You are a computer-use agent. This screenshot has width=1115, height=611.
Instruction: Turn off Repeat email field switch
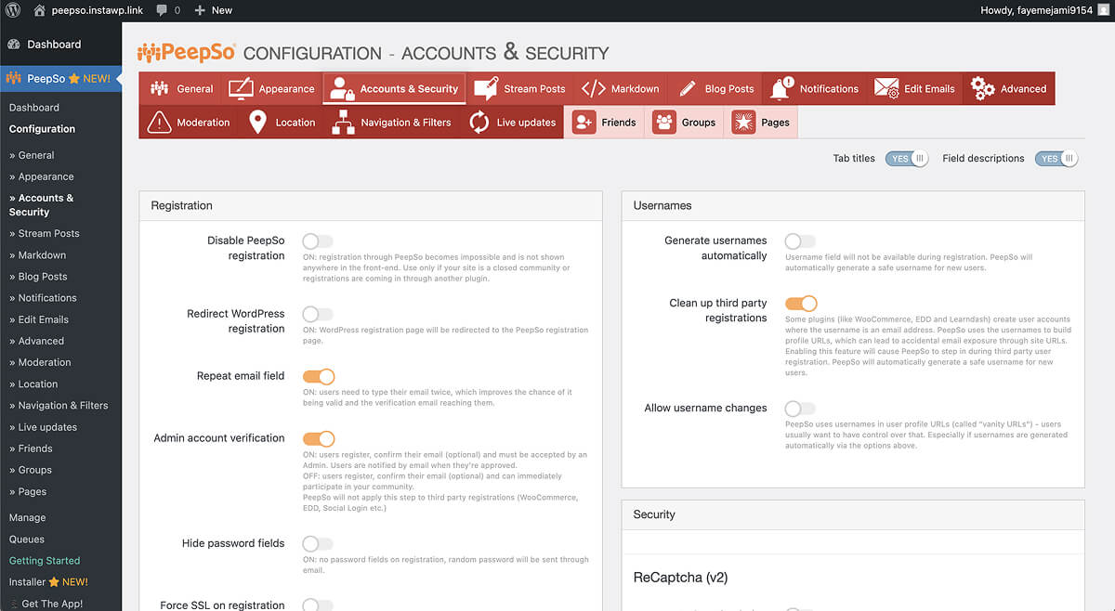(x=319, y=376)
